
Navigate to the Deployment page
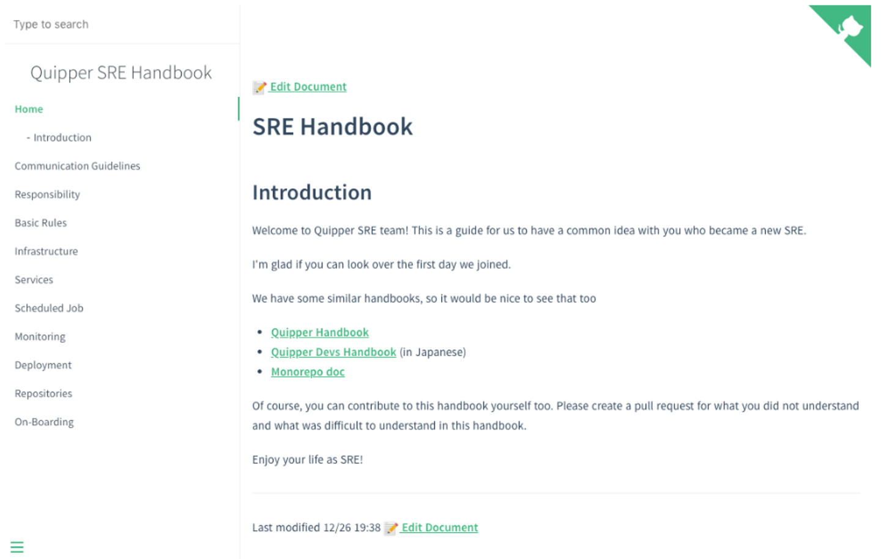click(x=43, y=365)
